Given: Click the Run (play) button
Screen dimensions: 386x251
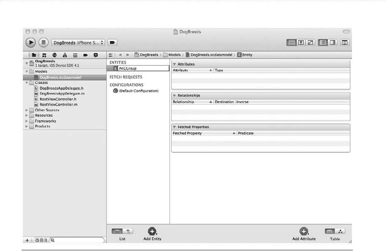Looking at the screenshot, I should (30, 43).
